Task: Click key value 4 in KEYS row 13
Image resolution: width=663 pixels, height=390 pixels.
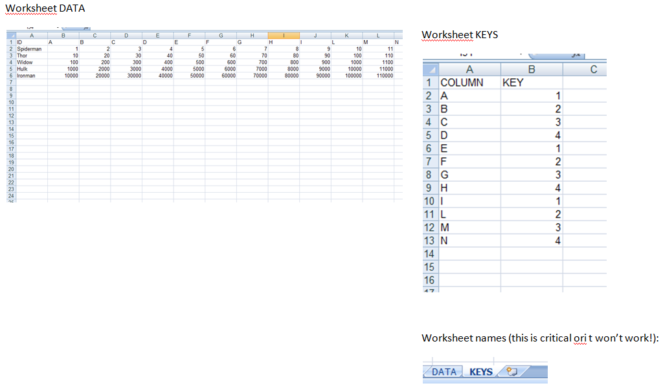Action: 532,241
